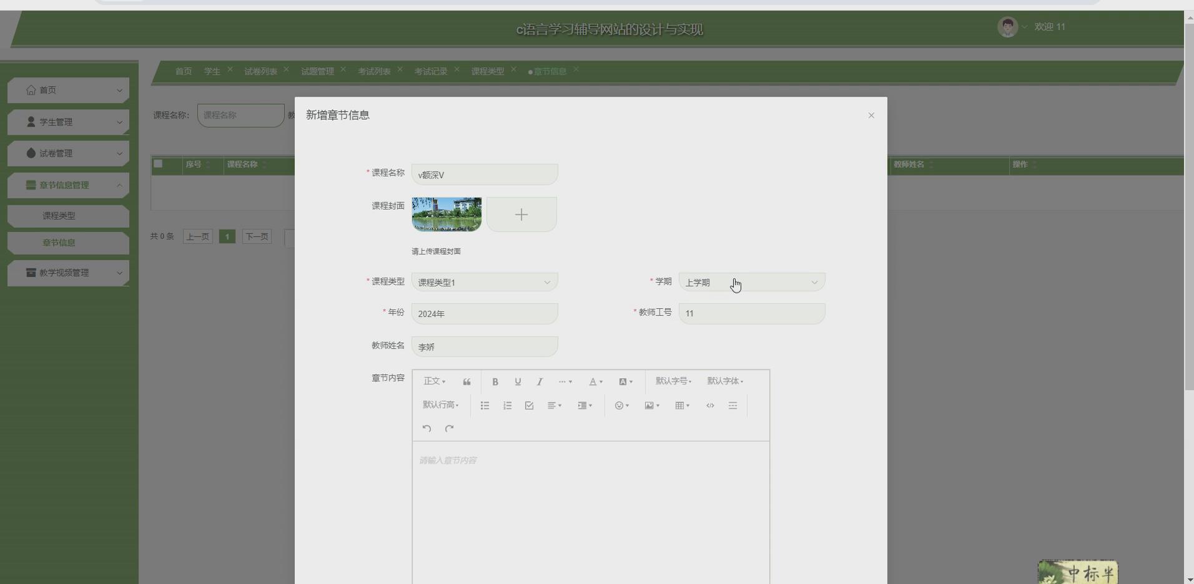Click the 下一页 pagination button
1194x584 pixels.
click(x=256, y=236)
